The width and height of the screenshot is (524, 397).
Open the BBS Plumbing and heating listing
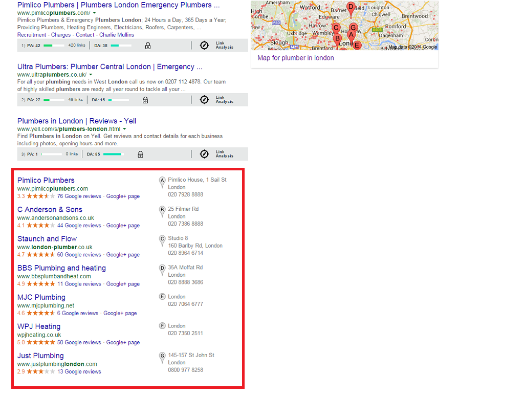pyautogui.click(x=61, y=268)
